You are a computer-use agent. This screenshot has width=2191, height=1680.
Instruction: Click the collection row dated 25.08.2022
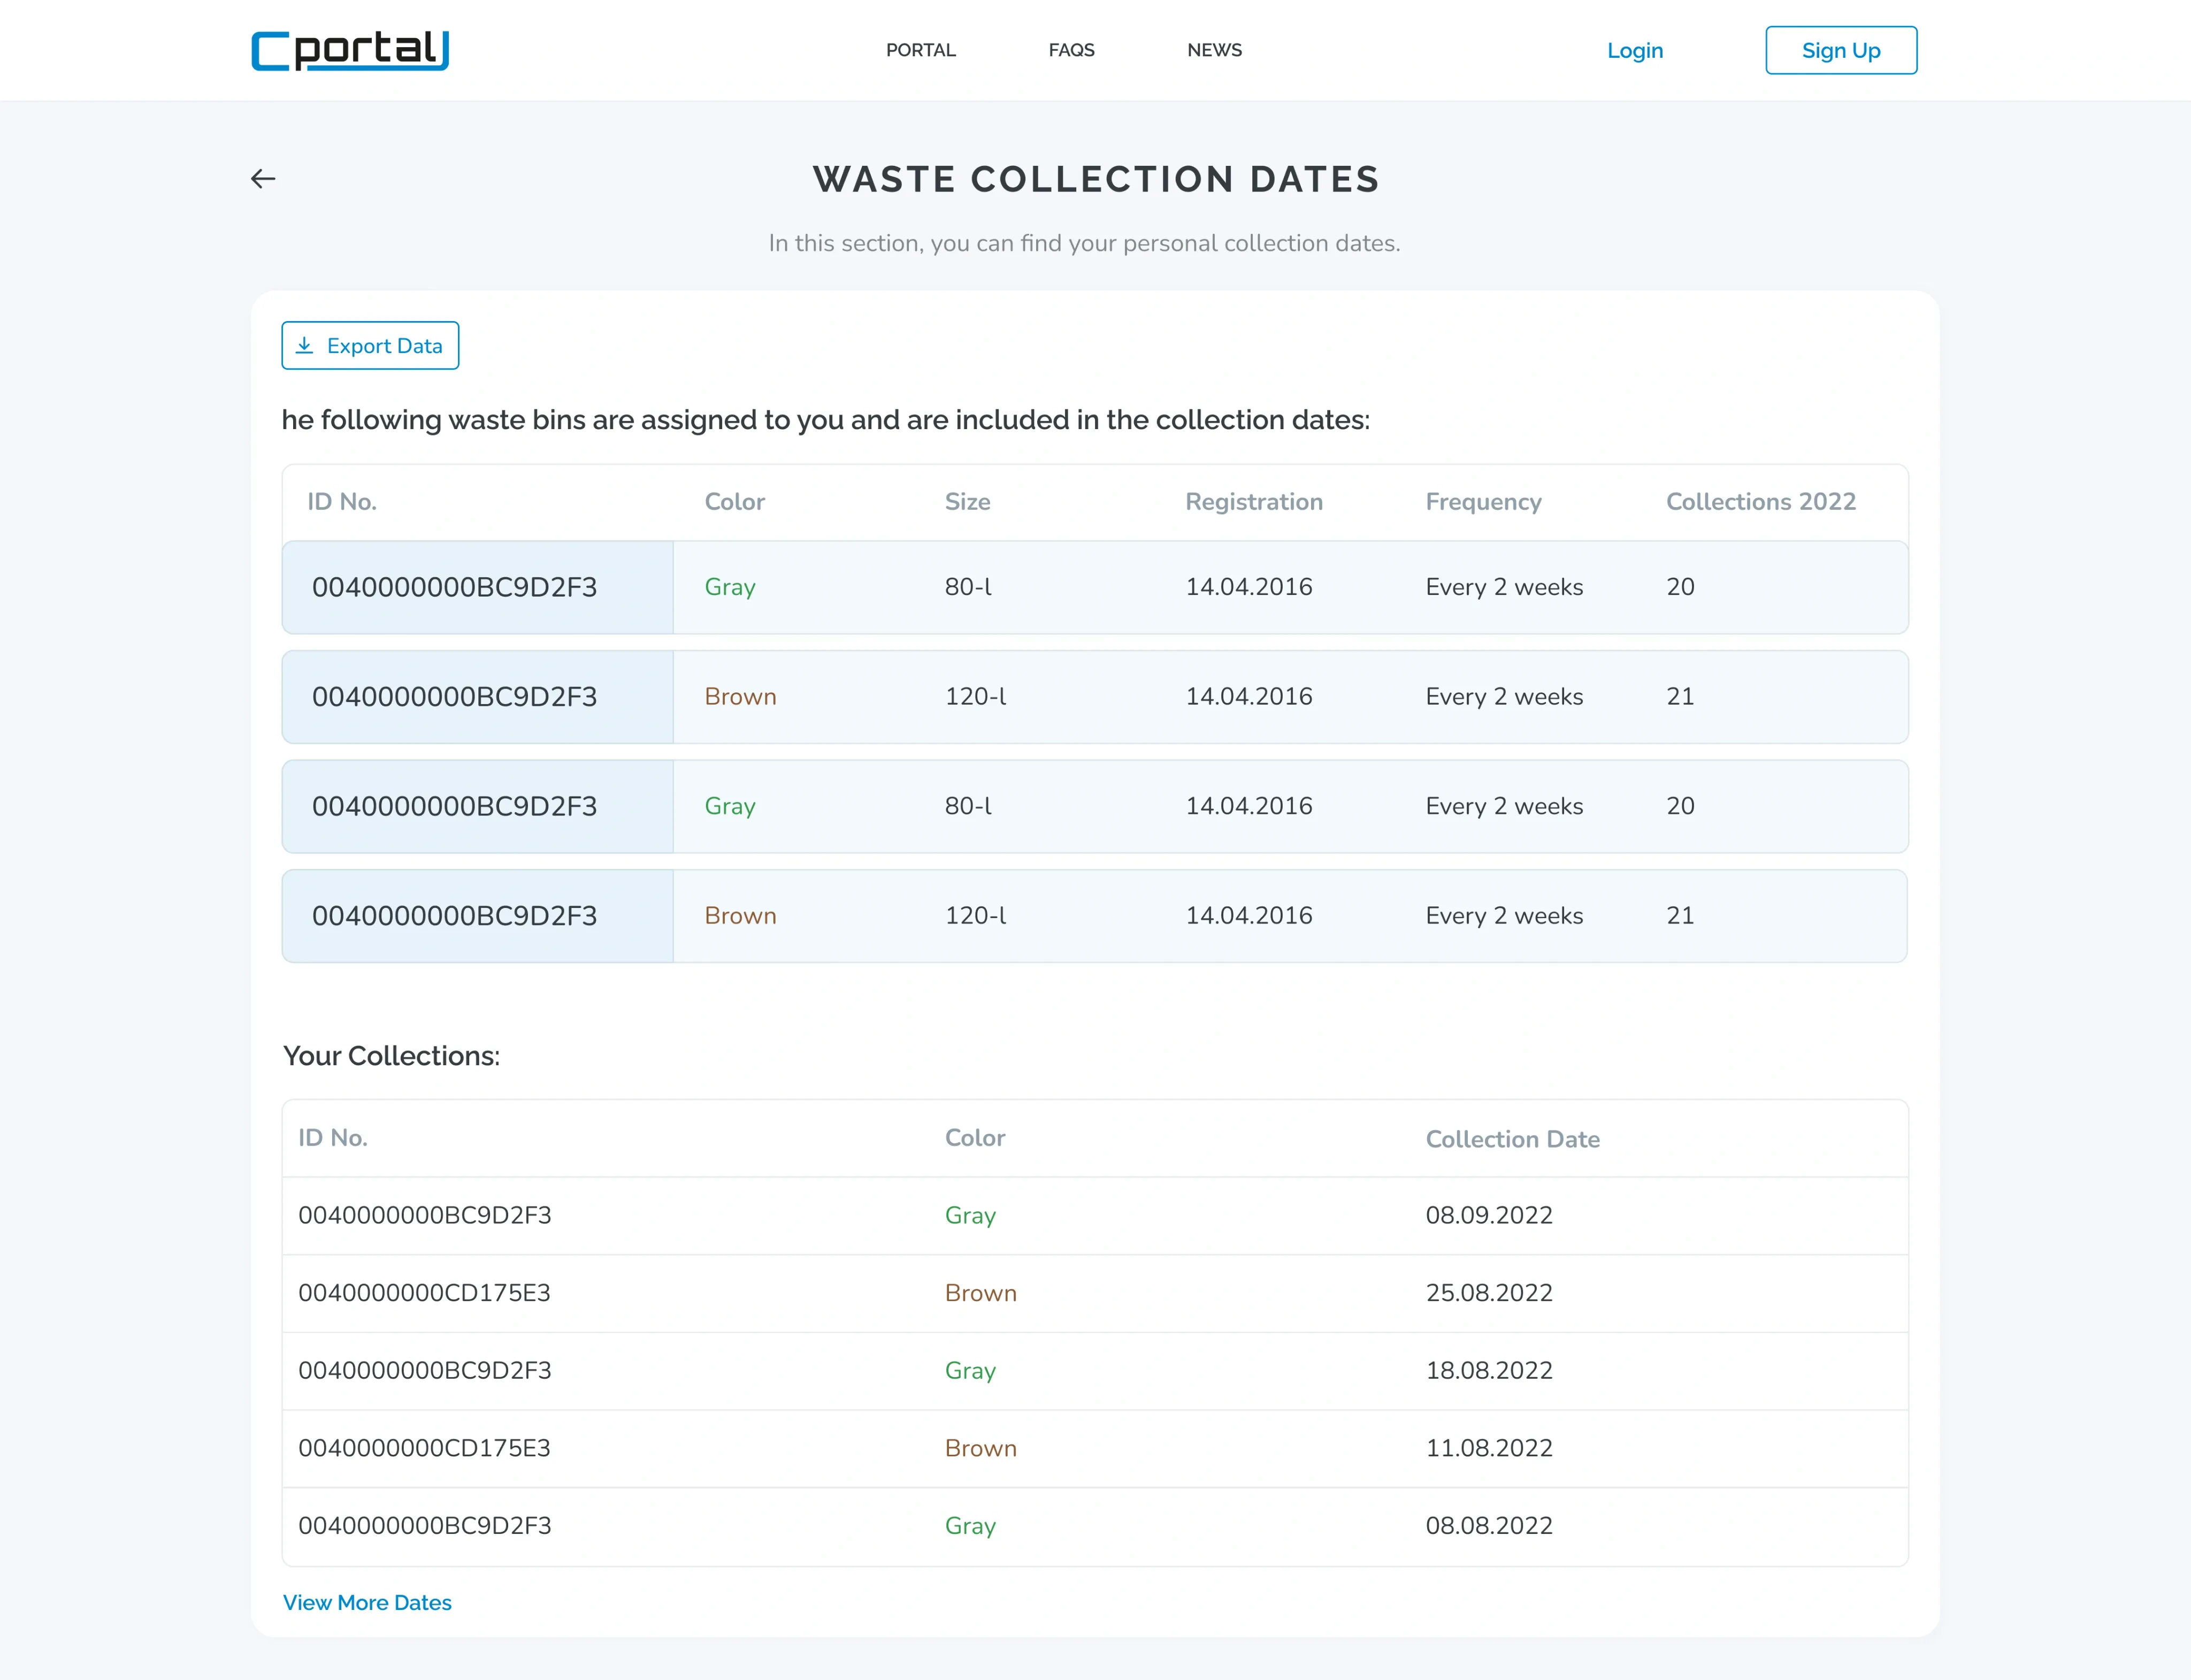1093,1293
